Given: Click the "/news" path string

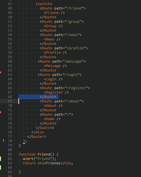Looking at the screenshot, I should coord(72,35).
